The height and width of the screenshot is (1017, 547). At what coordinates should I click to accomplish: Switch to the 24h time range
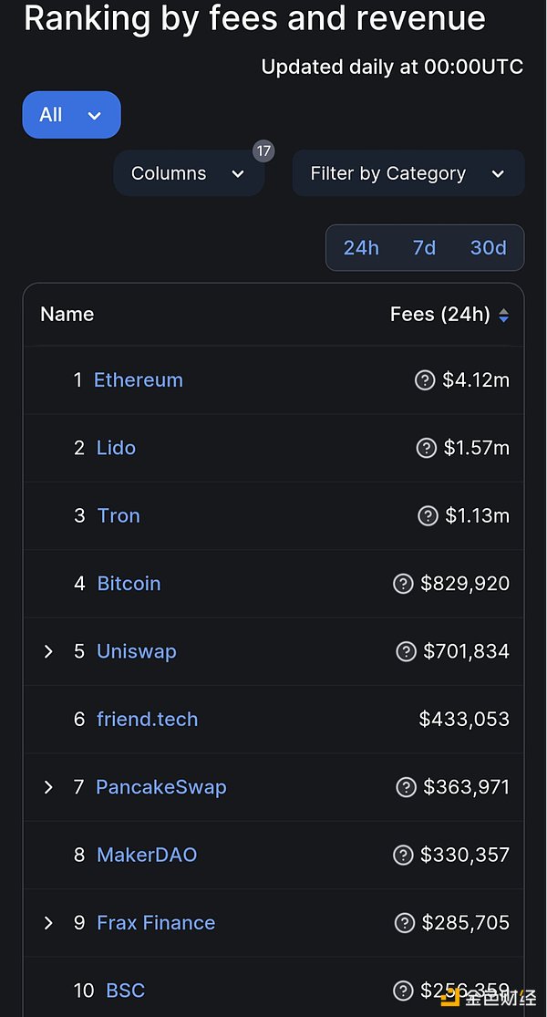tap(361, 248)
